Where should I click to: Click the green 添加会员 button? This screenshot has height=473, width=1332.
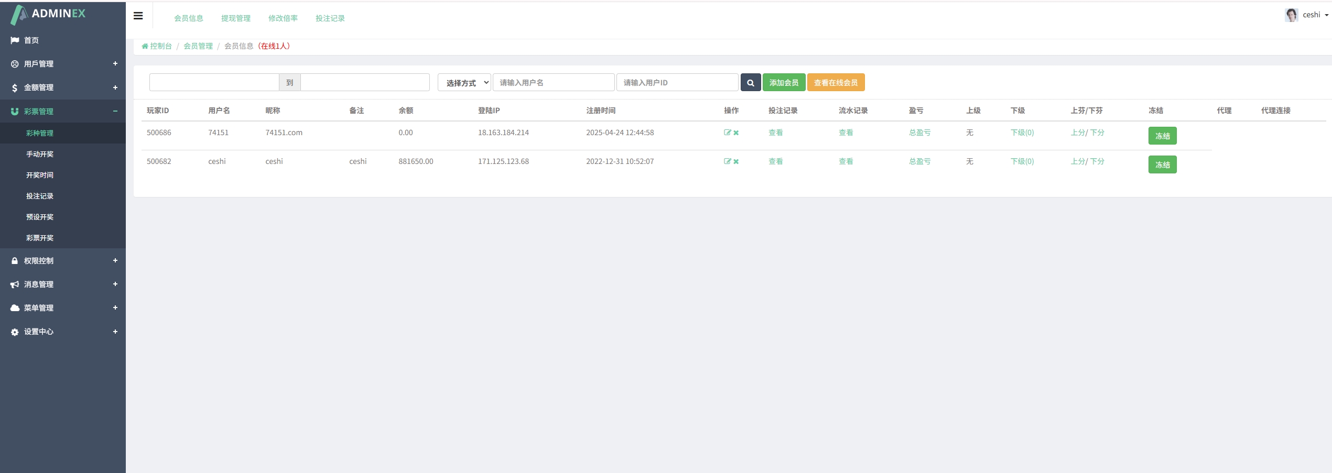point(784,83)
